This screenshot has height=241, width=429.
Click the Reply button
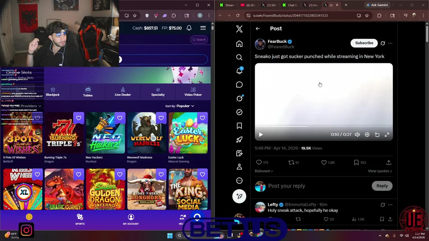tap(382, 186)
